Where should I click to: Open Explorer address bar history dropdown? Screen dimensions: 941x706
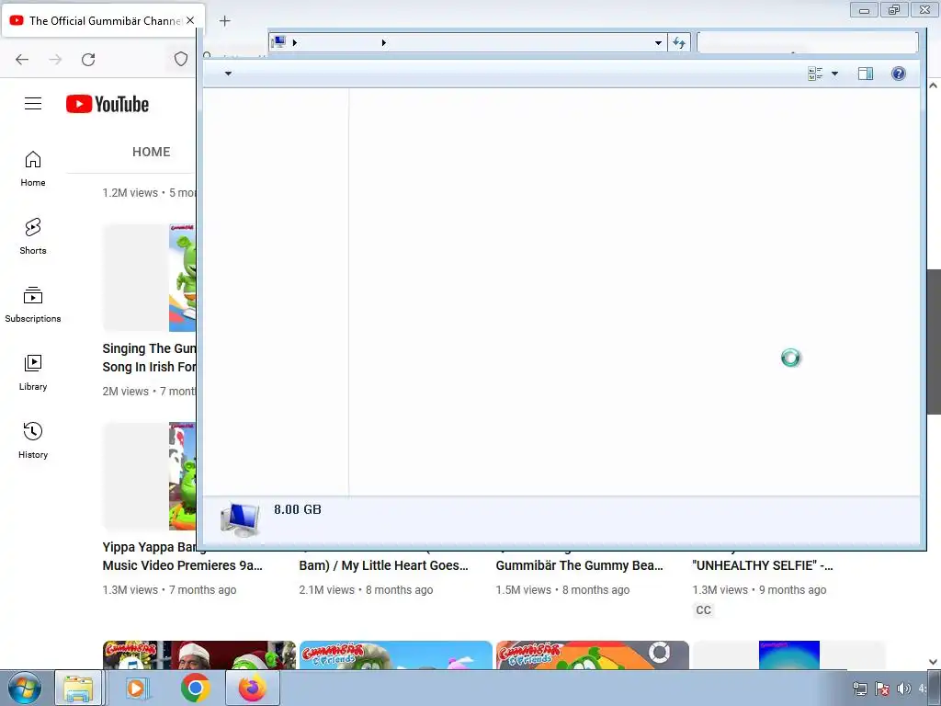[x=658, y=42]
